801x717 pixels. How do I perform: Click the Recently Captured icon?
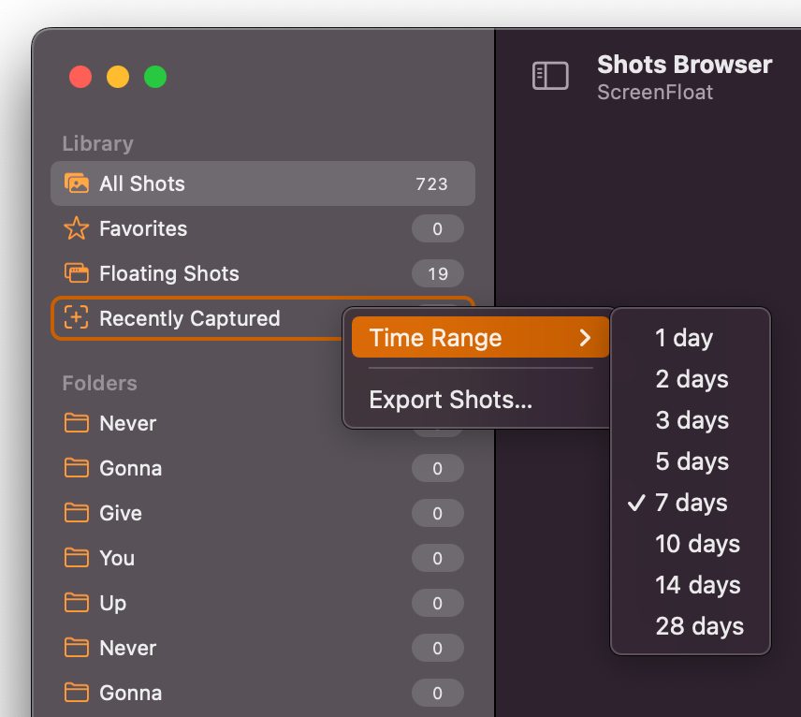click(x=76, y=318)
